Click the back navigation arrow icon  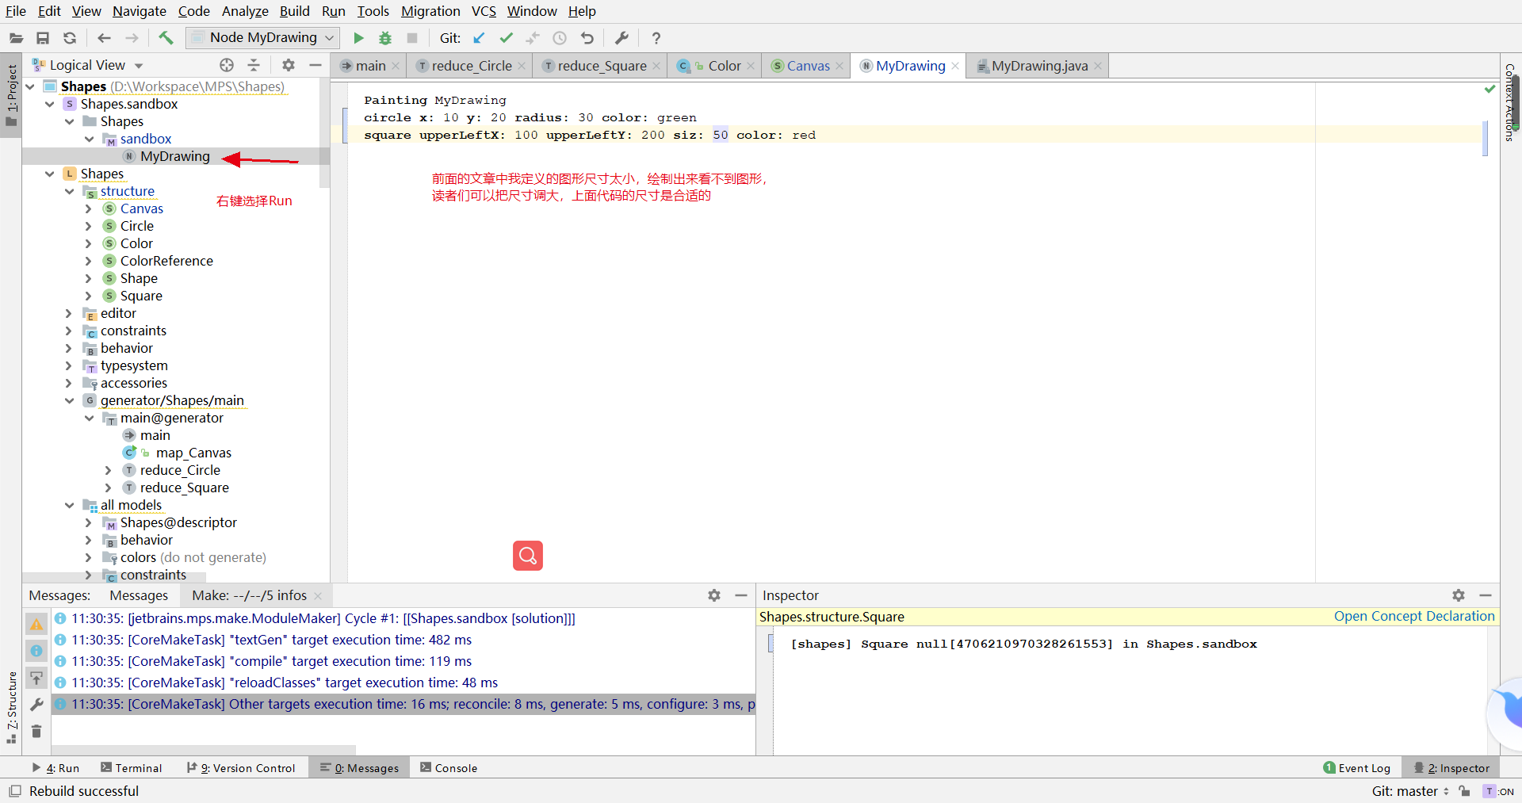[x=103, y=37]
